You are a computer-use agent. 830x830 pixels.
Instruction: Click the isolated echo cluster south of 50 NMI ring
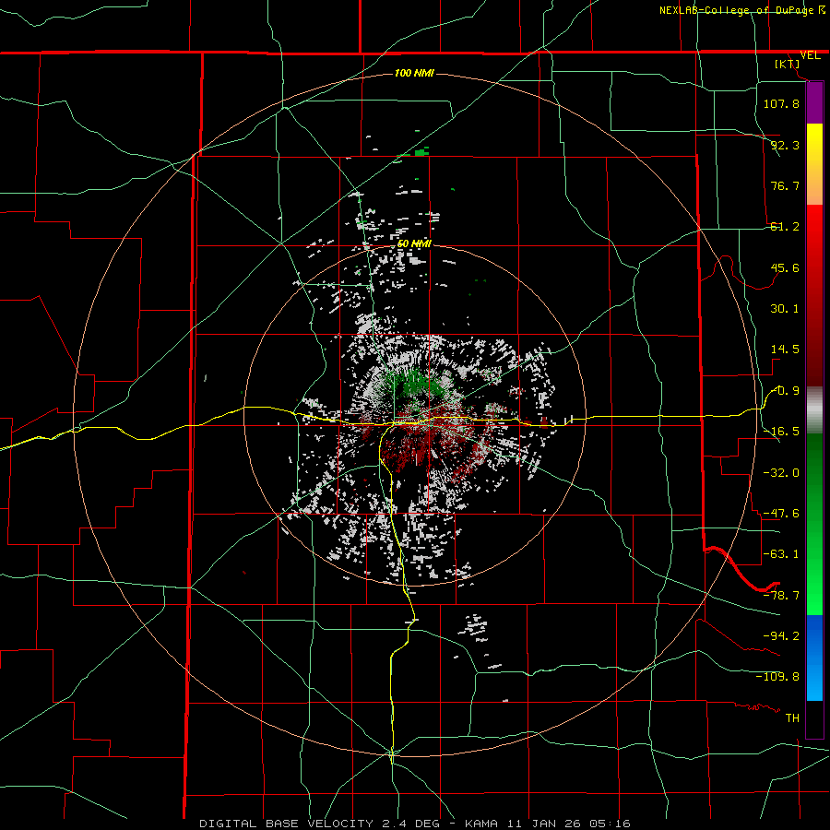pos(474,628)
